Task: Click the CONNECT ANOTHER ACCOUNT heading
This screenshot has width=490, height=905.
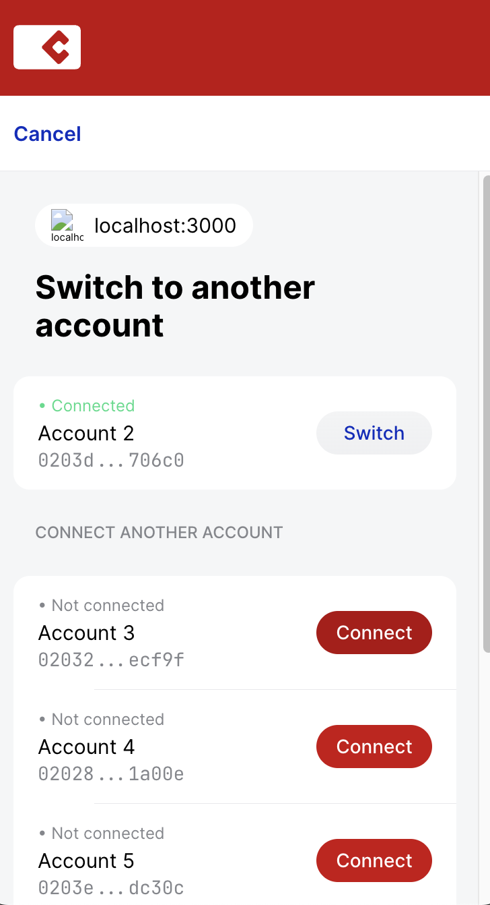Action: point(159,532)
